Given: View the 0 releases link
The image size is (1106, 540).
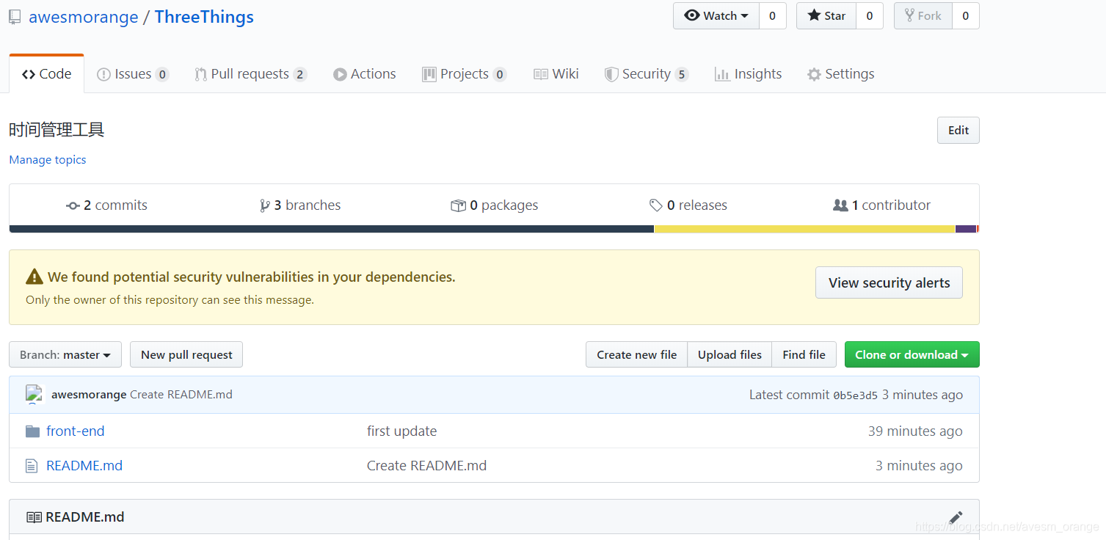Looking at the screenshot, I should tap(688, 205).
